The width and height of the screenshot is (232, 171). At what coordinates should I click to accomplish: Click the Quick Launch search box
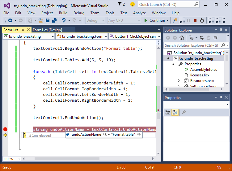coord(166,4)
